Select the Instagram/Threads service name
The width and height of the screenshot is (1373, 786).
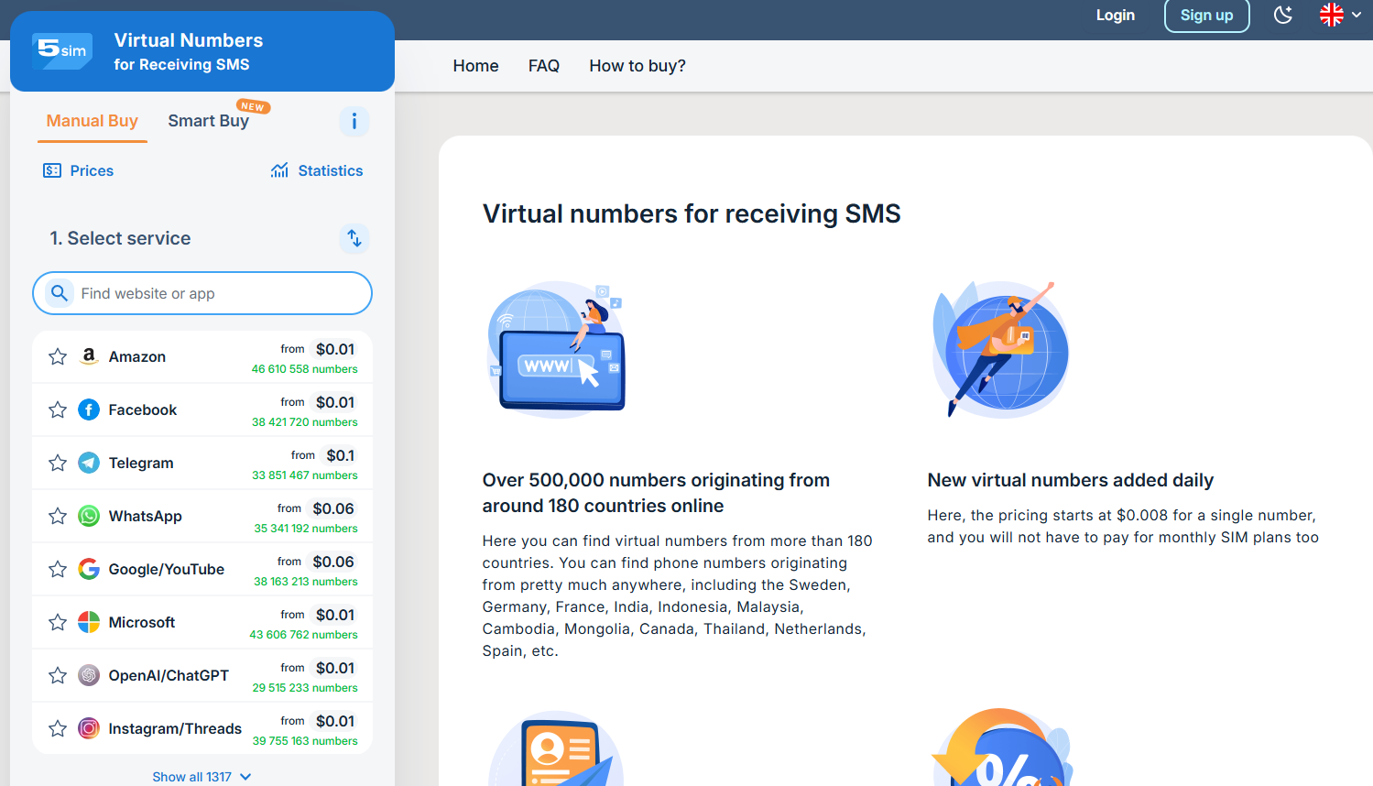(175, 728)
